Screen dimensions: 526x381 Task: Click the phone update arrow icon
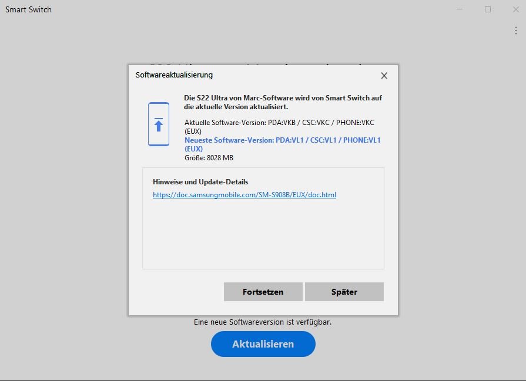tap(158, 124)
